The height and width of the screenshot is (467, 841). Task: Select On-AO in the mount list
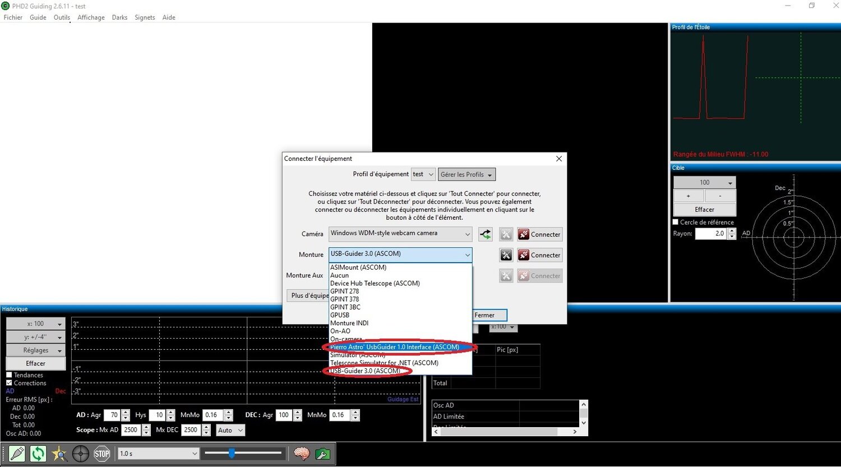[x=400, y=331]
